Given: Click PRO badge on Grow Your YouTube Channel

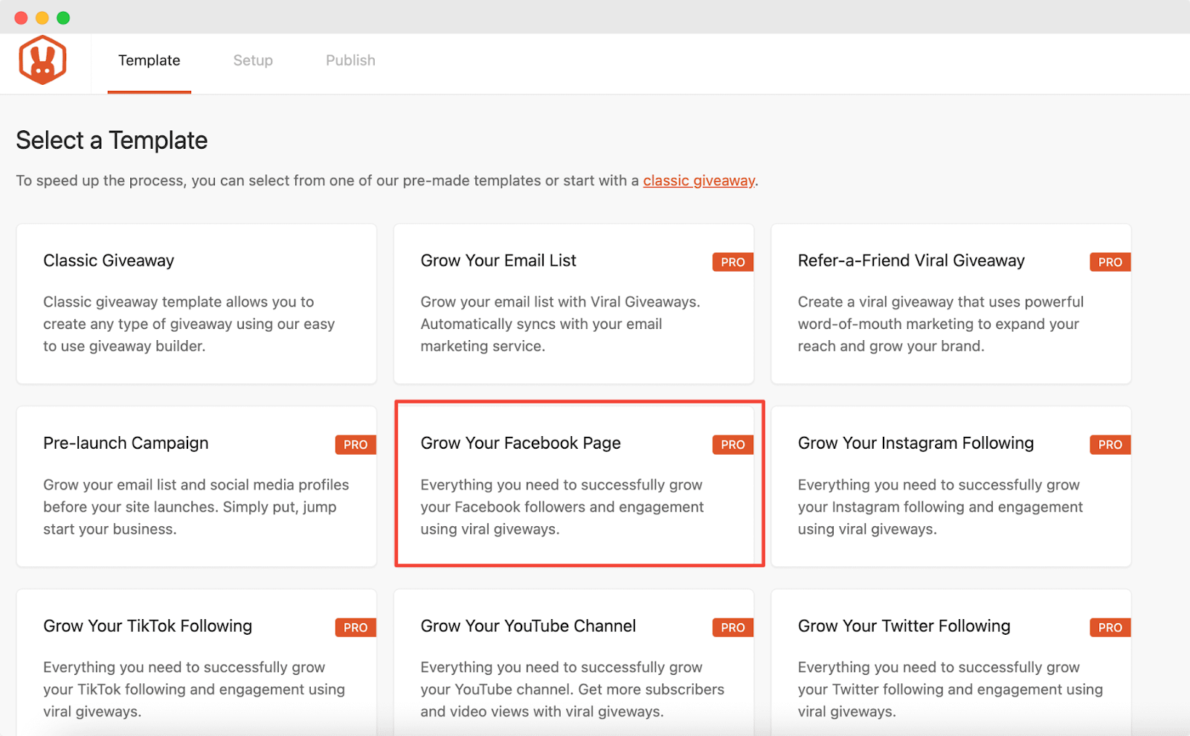Looking at the screenshot, I should (x=733, y=627).
